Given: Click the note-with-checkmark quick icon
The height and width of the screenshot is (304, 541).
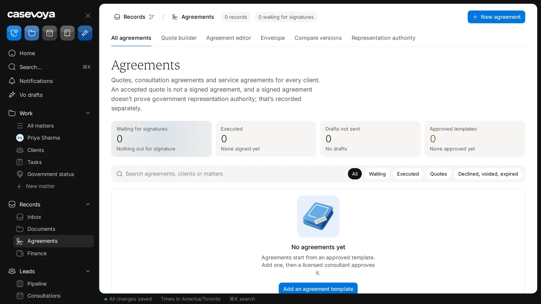Looking at the screenshot, I should [x=14, y=33].
